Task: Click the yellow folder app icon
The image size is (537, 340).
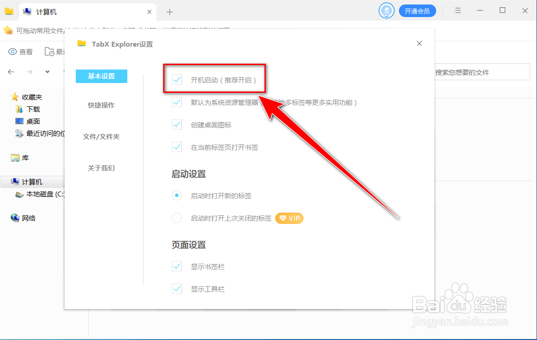Action: 9,11
